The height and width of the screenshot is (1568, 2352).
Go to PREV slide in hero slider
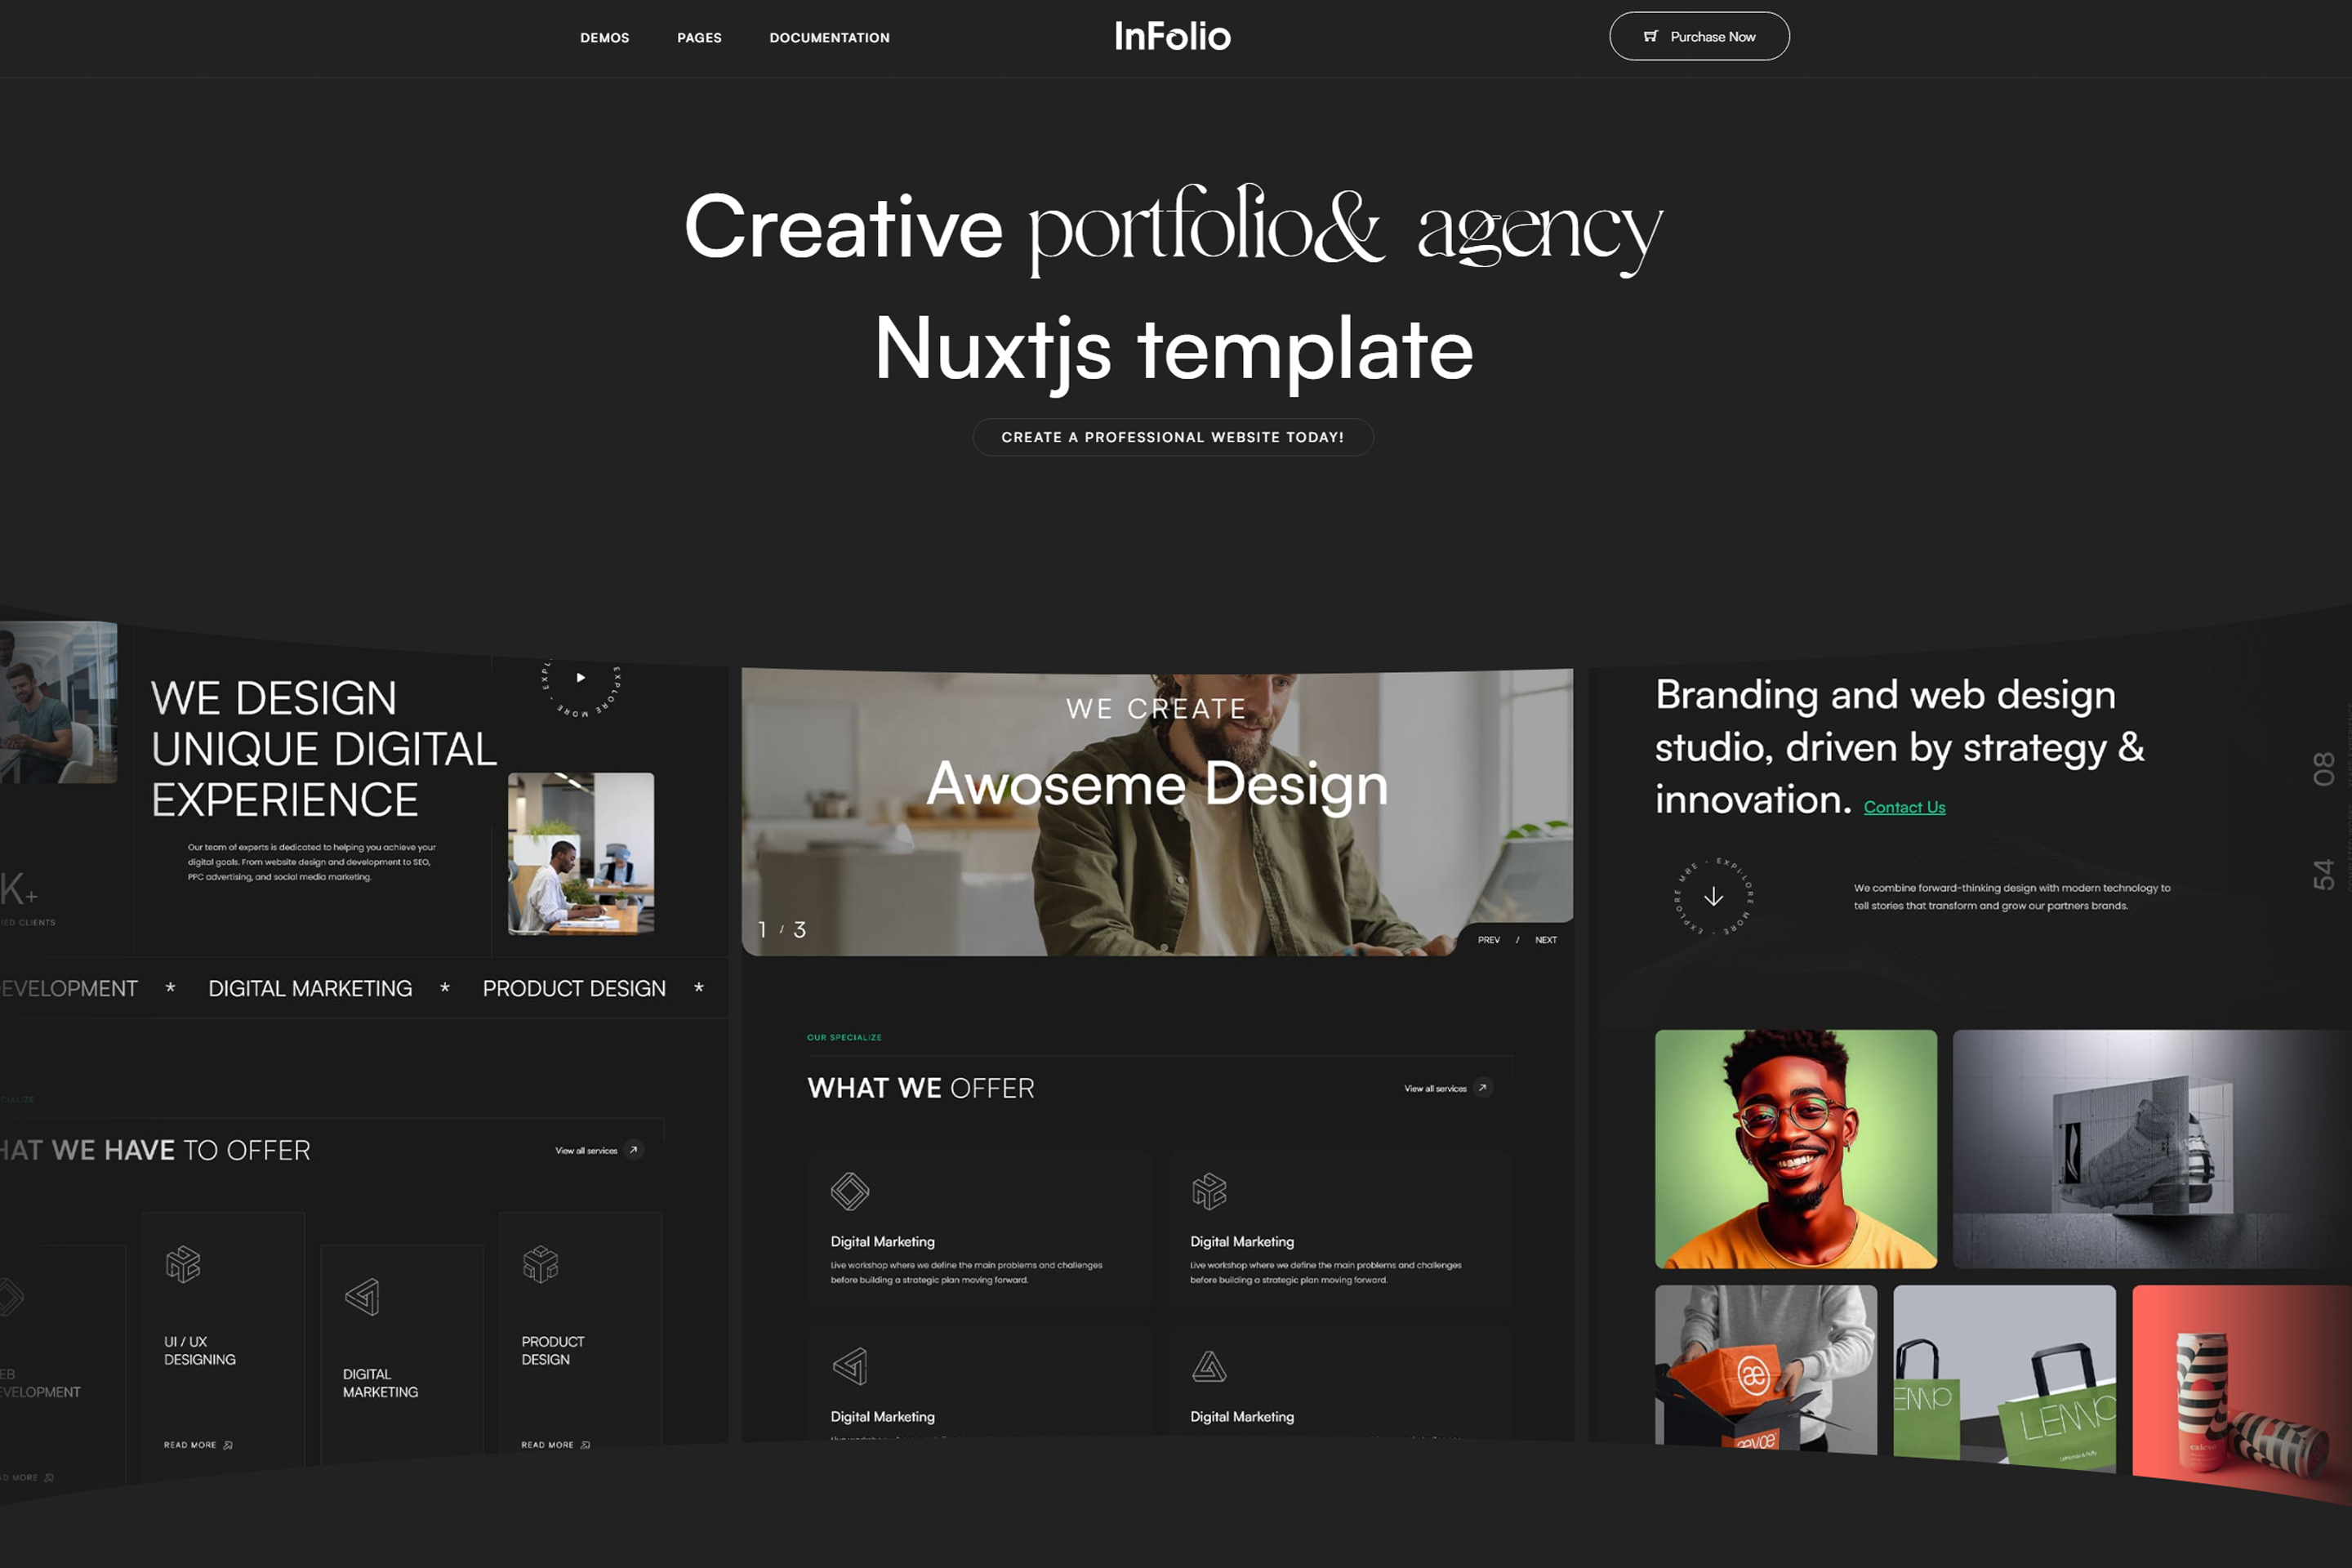(x=1488, y=940)
